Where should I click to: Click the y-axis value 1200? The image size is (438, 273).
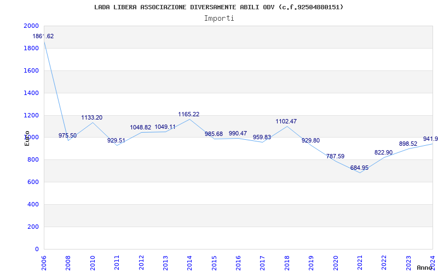coord(31,115)
